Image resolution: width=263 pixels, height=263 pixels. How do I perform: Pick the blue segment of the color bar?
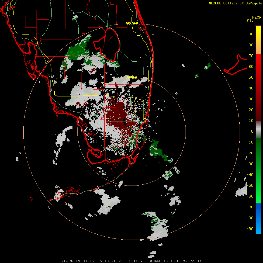tap(258, 219)
